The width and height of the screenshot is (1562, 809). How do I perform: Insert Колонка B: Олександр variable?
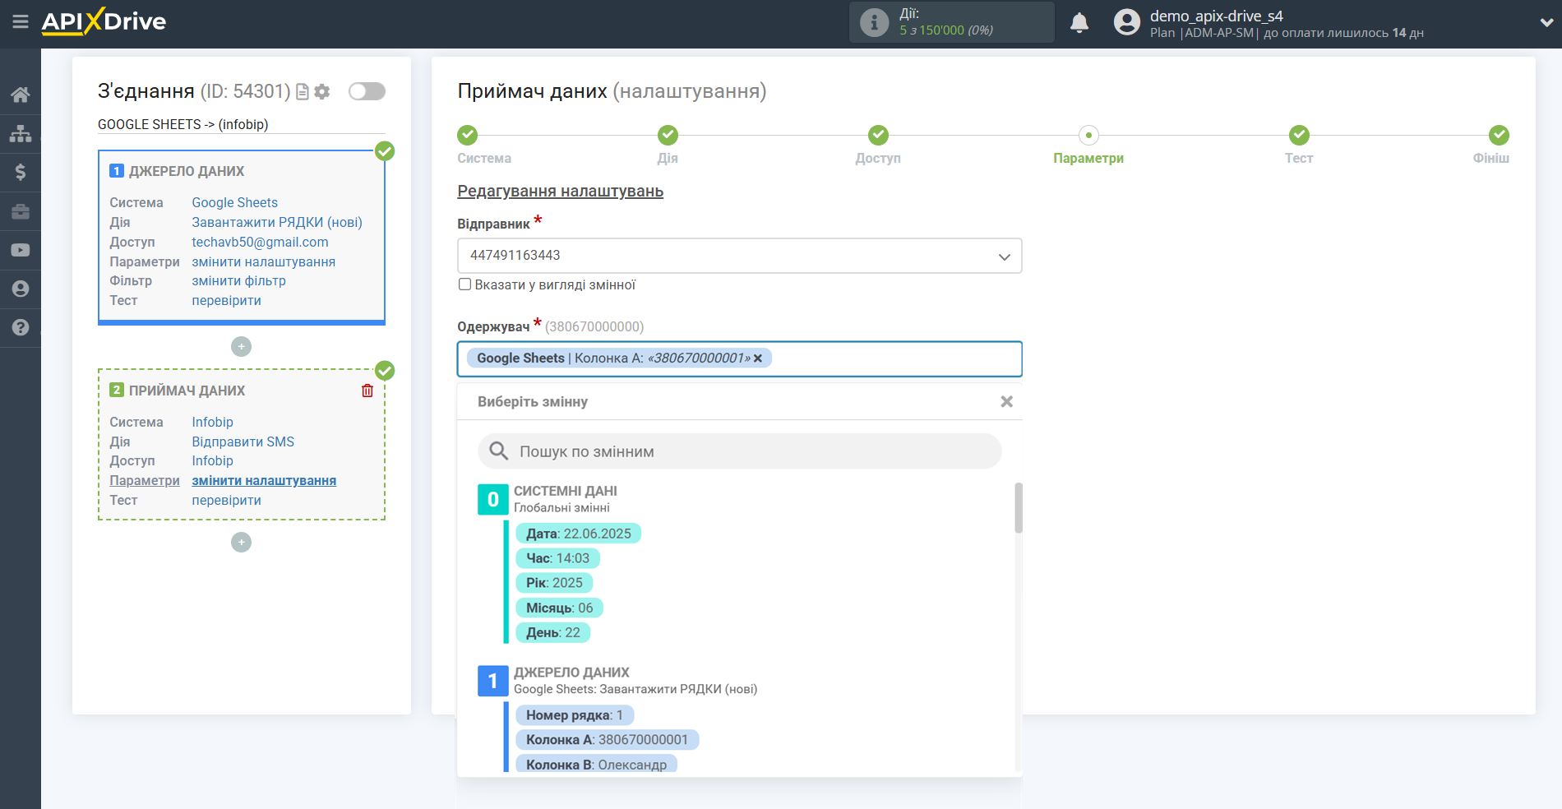click(596, 765)
